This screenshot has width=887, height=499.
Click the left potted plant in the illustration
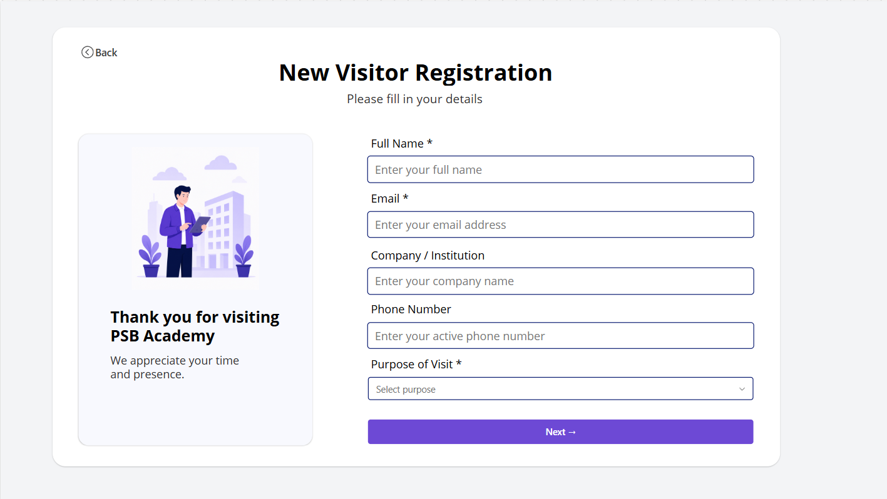[x=150, y=256]
